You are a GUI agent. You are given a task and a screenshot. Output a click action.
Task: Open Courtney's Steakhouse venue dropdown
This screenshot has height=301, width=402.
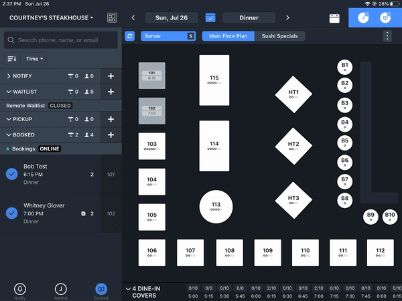tap(51, 17)
